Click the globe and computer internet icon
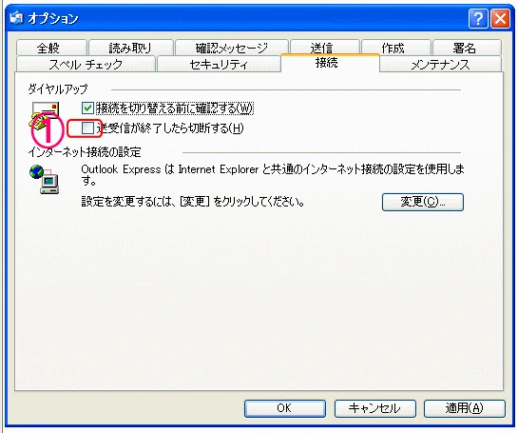The width and height of the screenshot is (518, 433). [x=45, y=179]
